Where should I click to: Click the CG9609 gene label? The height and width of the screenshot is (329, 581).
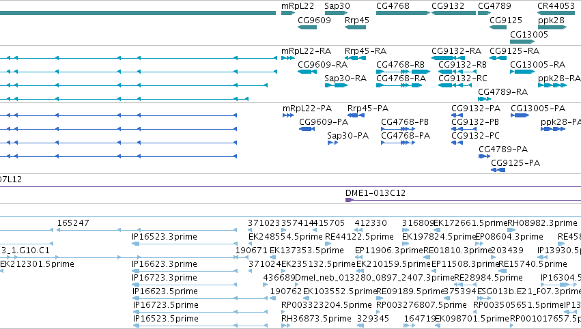314,20
